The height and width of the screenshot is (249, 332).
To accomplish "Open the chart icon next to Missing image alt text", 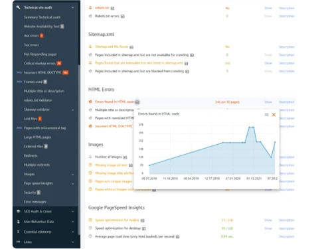I will coord(131,165).
